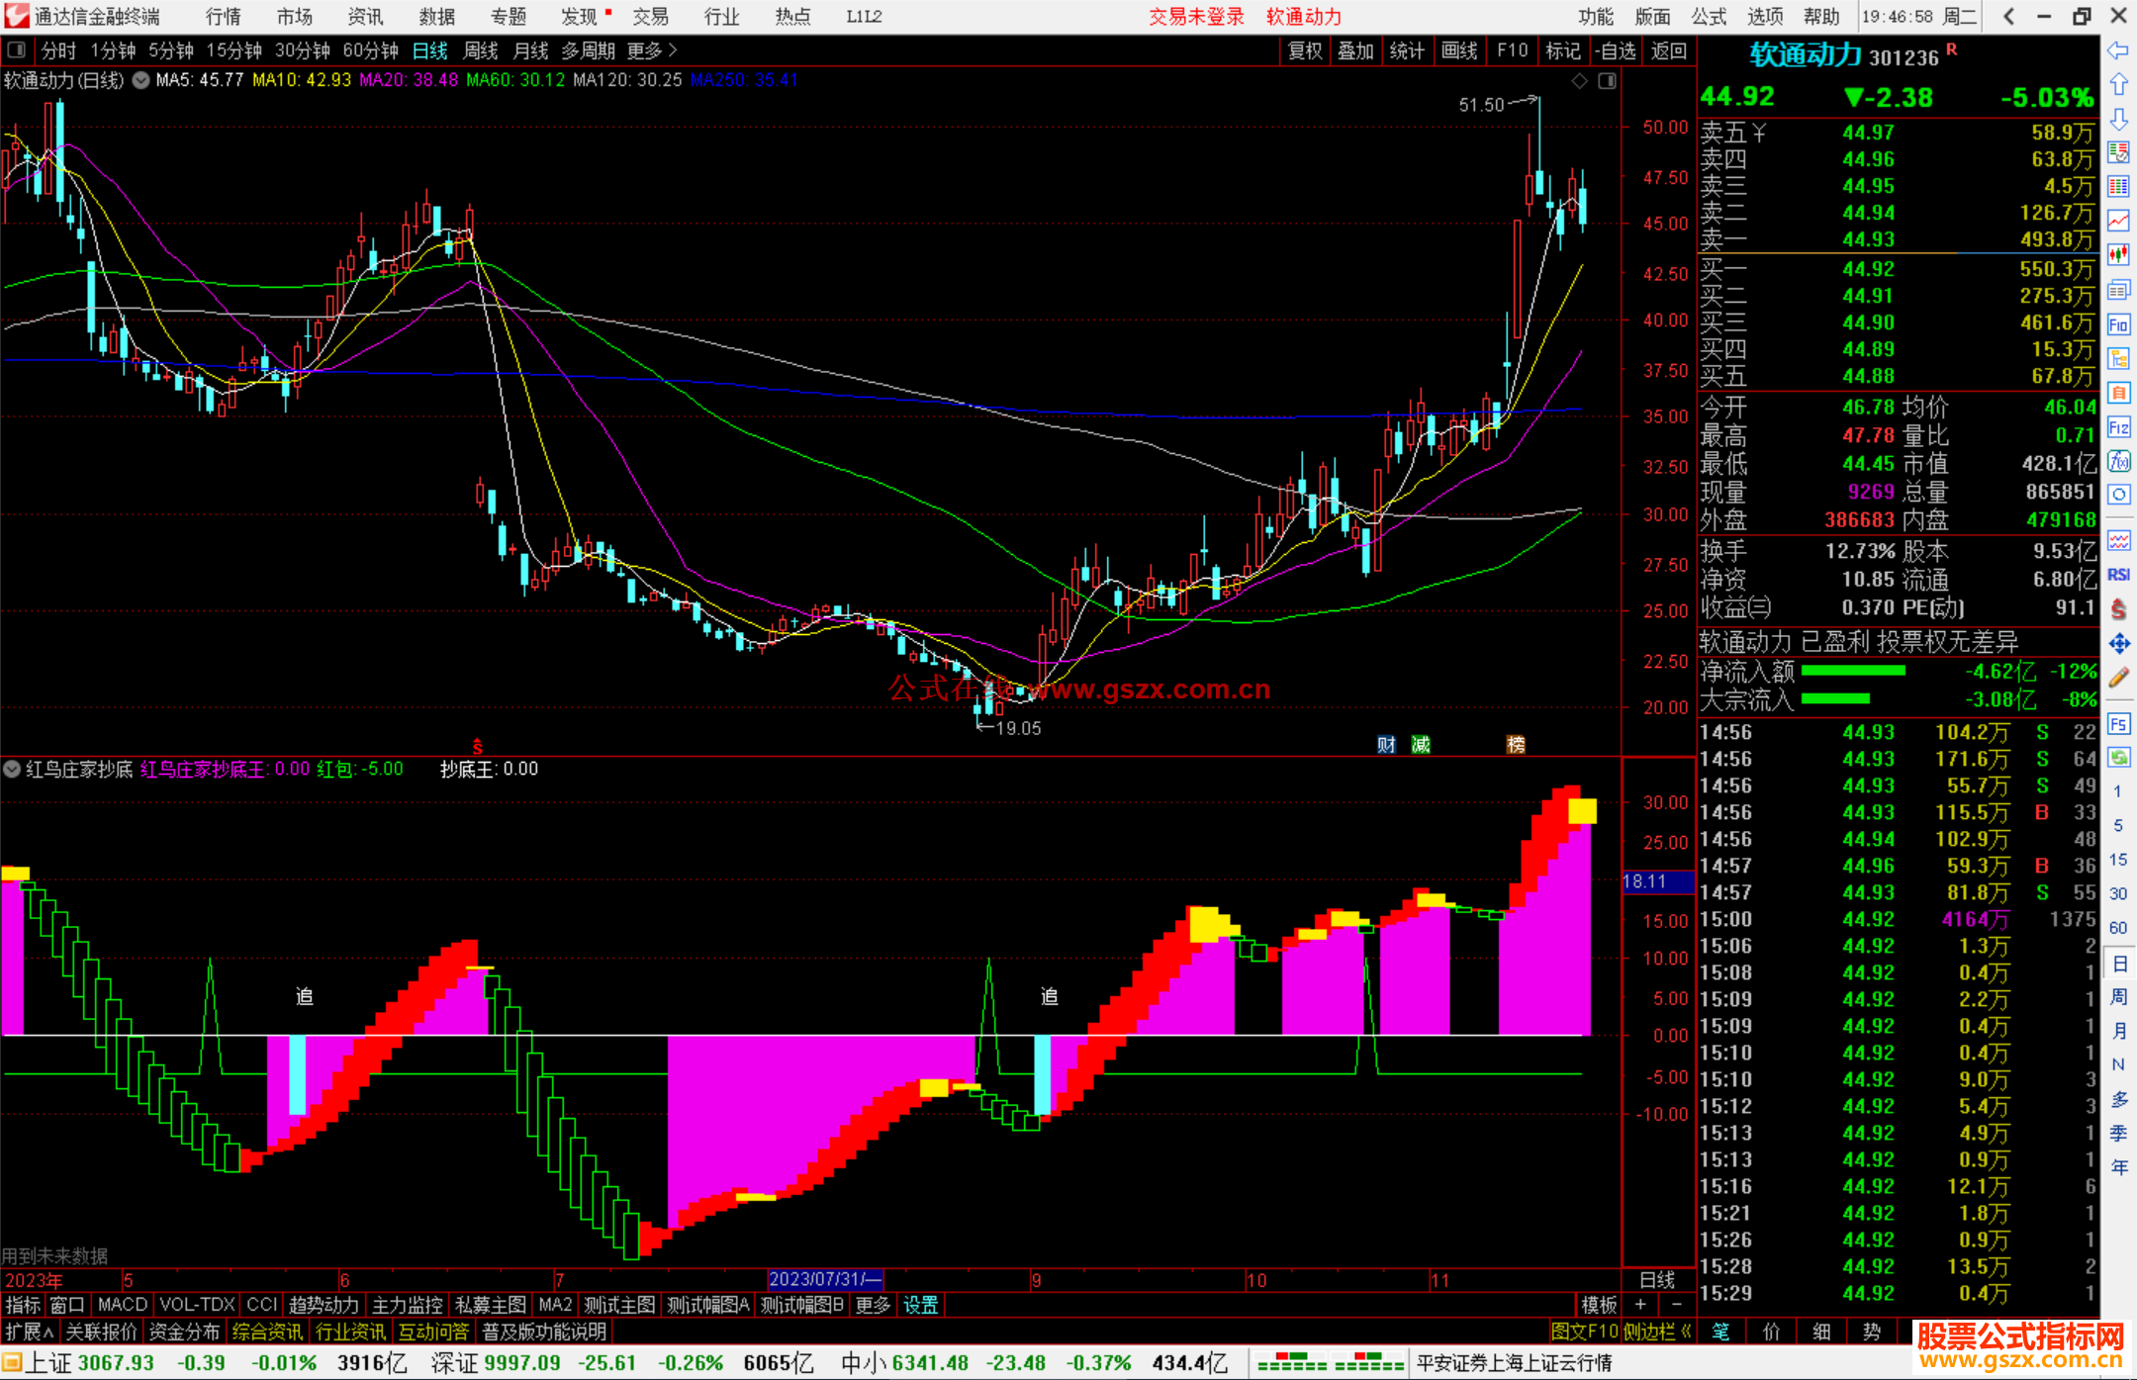This screenshot has height=1380, width=2137.
Task: Open the candlestick chart sidebar icon
Action: point(2118,255)
